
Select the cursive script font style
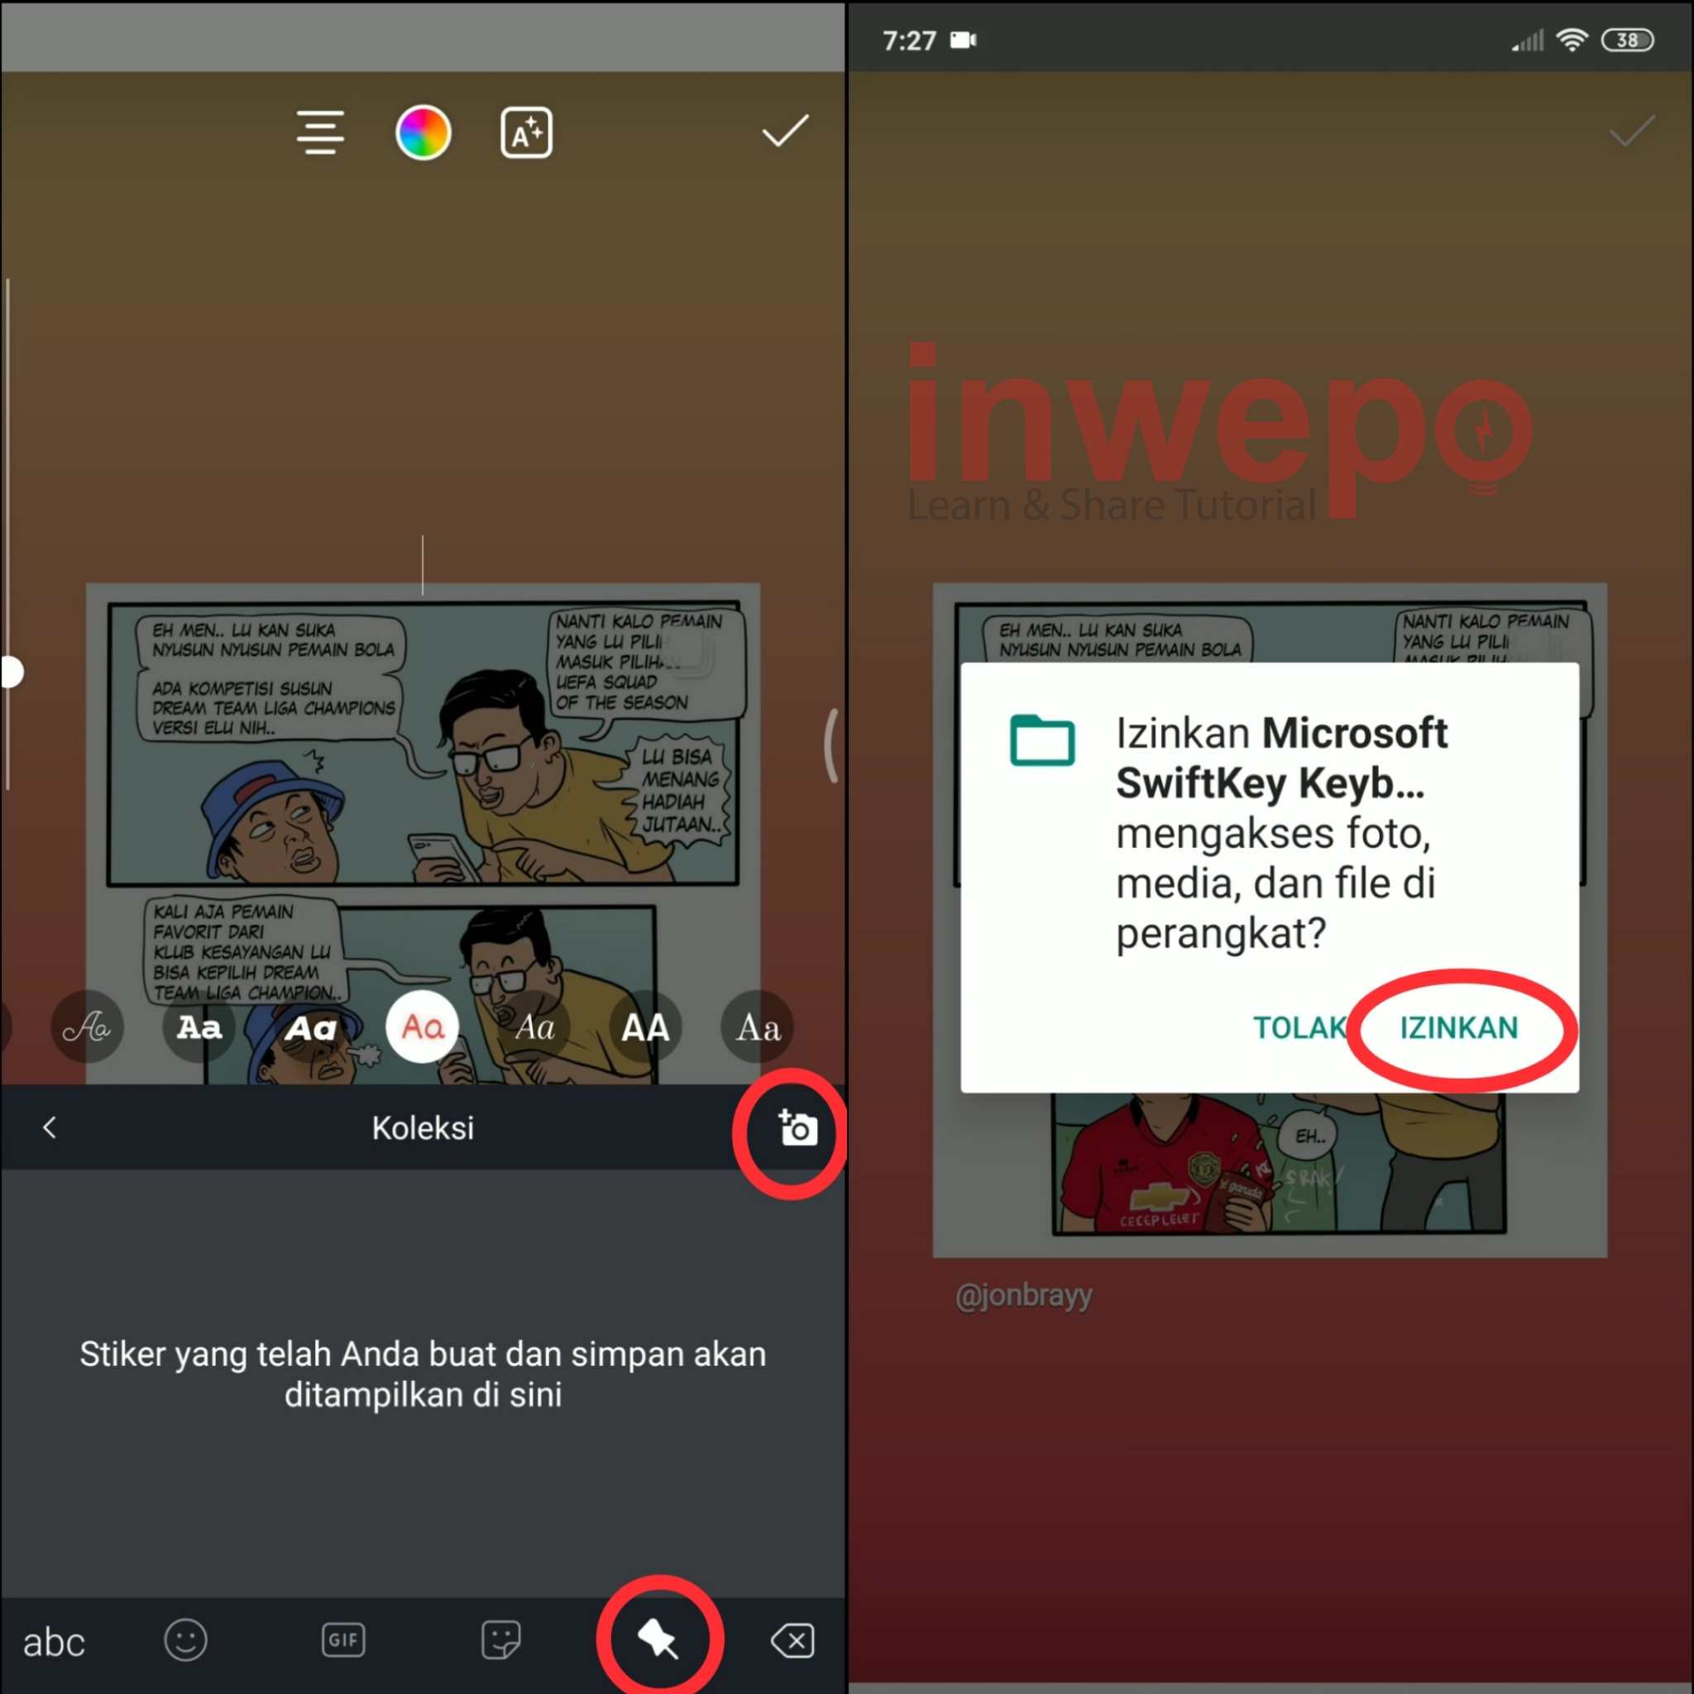point(87,1026)
